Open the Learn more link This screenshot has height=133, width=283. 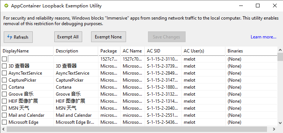263,37
